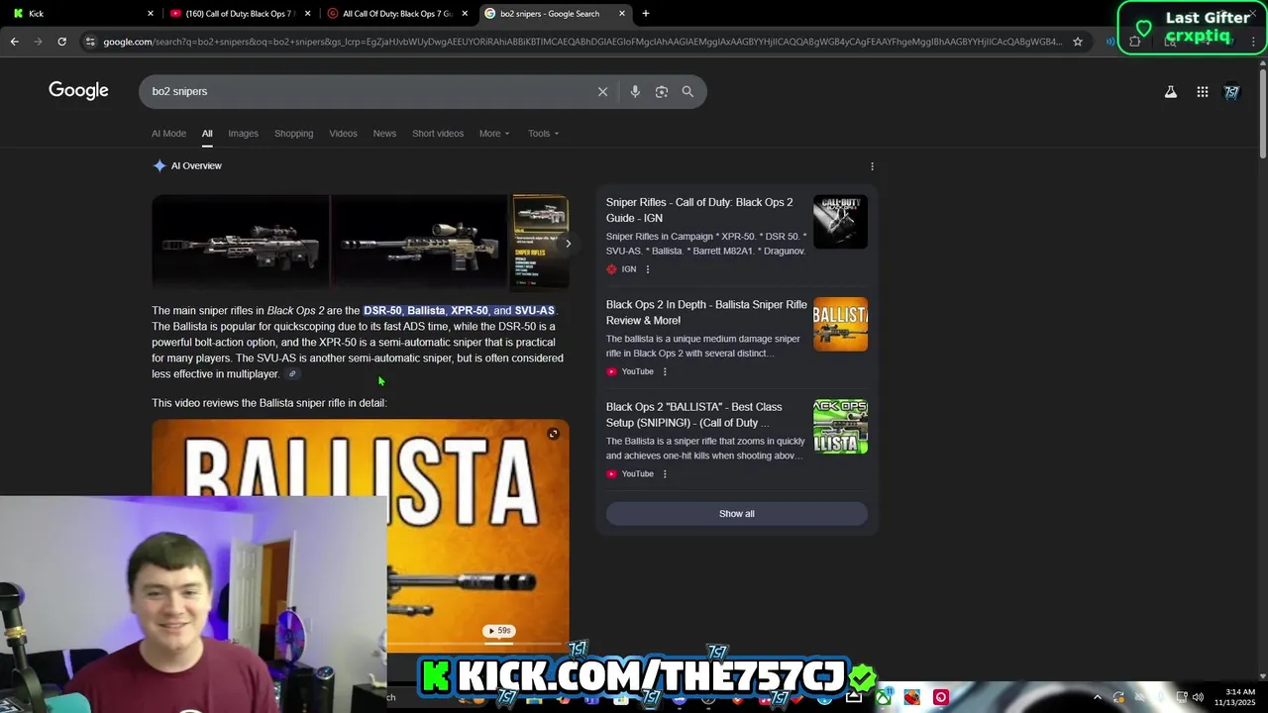Open a new browser tab
Viewport: 1268px width, 713px height.
click(x=646, y=13)
